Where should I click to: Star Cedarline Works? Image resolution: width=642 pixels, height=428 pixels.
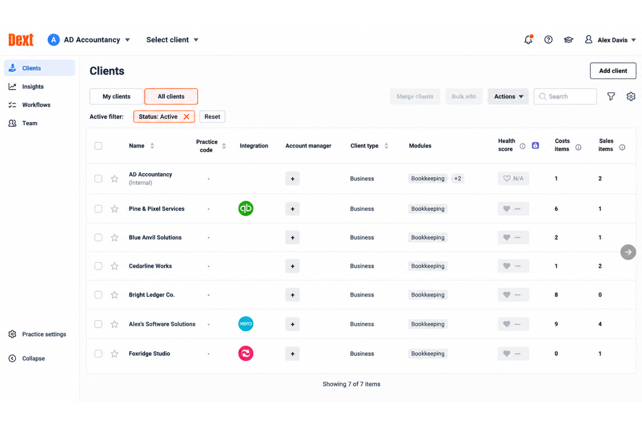click(x=115, y=266)
